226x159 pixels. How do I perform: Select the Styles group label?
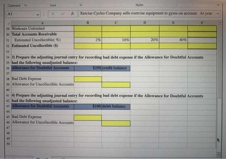[x=139, y=5]
